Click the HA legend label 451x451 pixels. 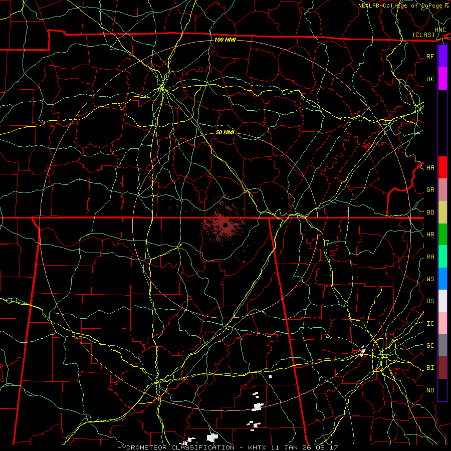(430, 168)
